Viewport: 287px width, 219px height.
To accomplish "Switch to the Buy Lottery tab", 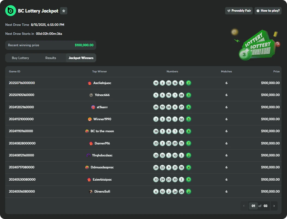I will click(20, 58).
